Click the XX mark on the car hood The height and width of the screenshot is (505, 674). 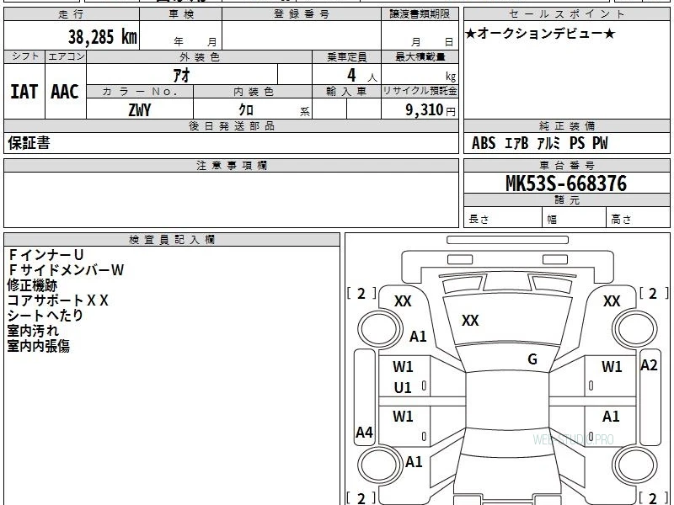tap(470, 321)
